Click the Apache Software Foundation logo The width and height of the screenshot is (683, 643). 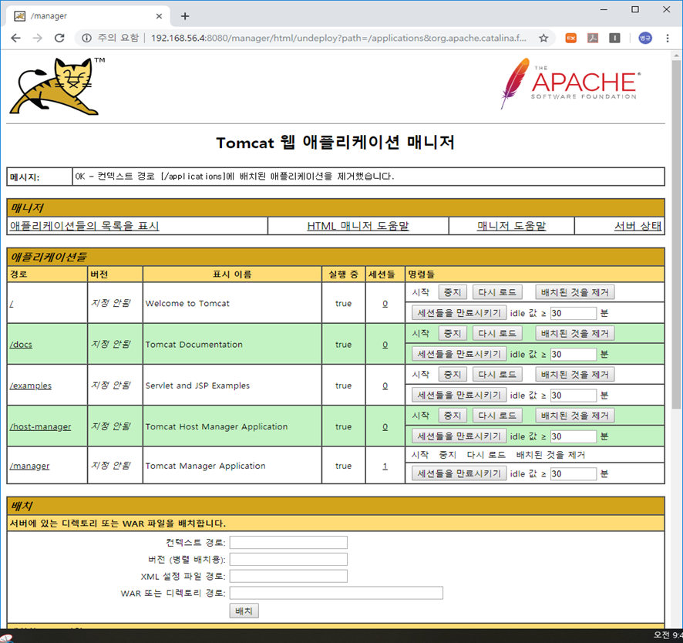[570, 83]
